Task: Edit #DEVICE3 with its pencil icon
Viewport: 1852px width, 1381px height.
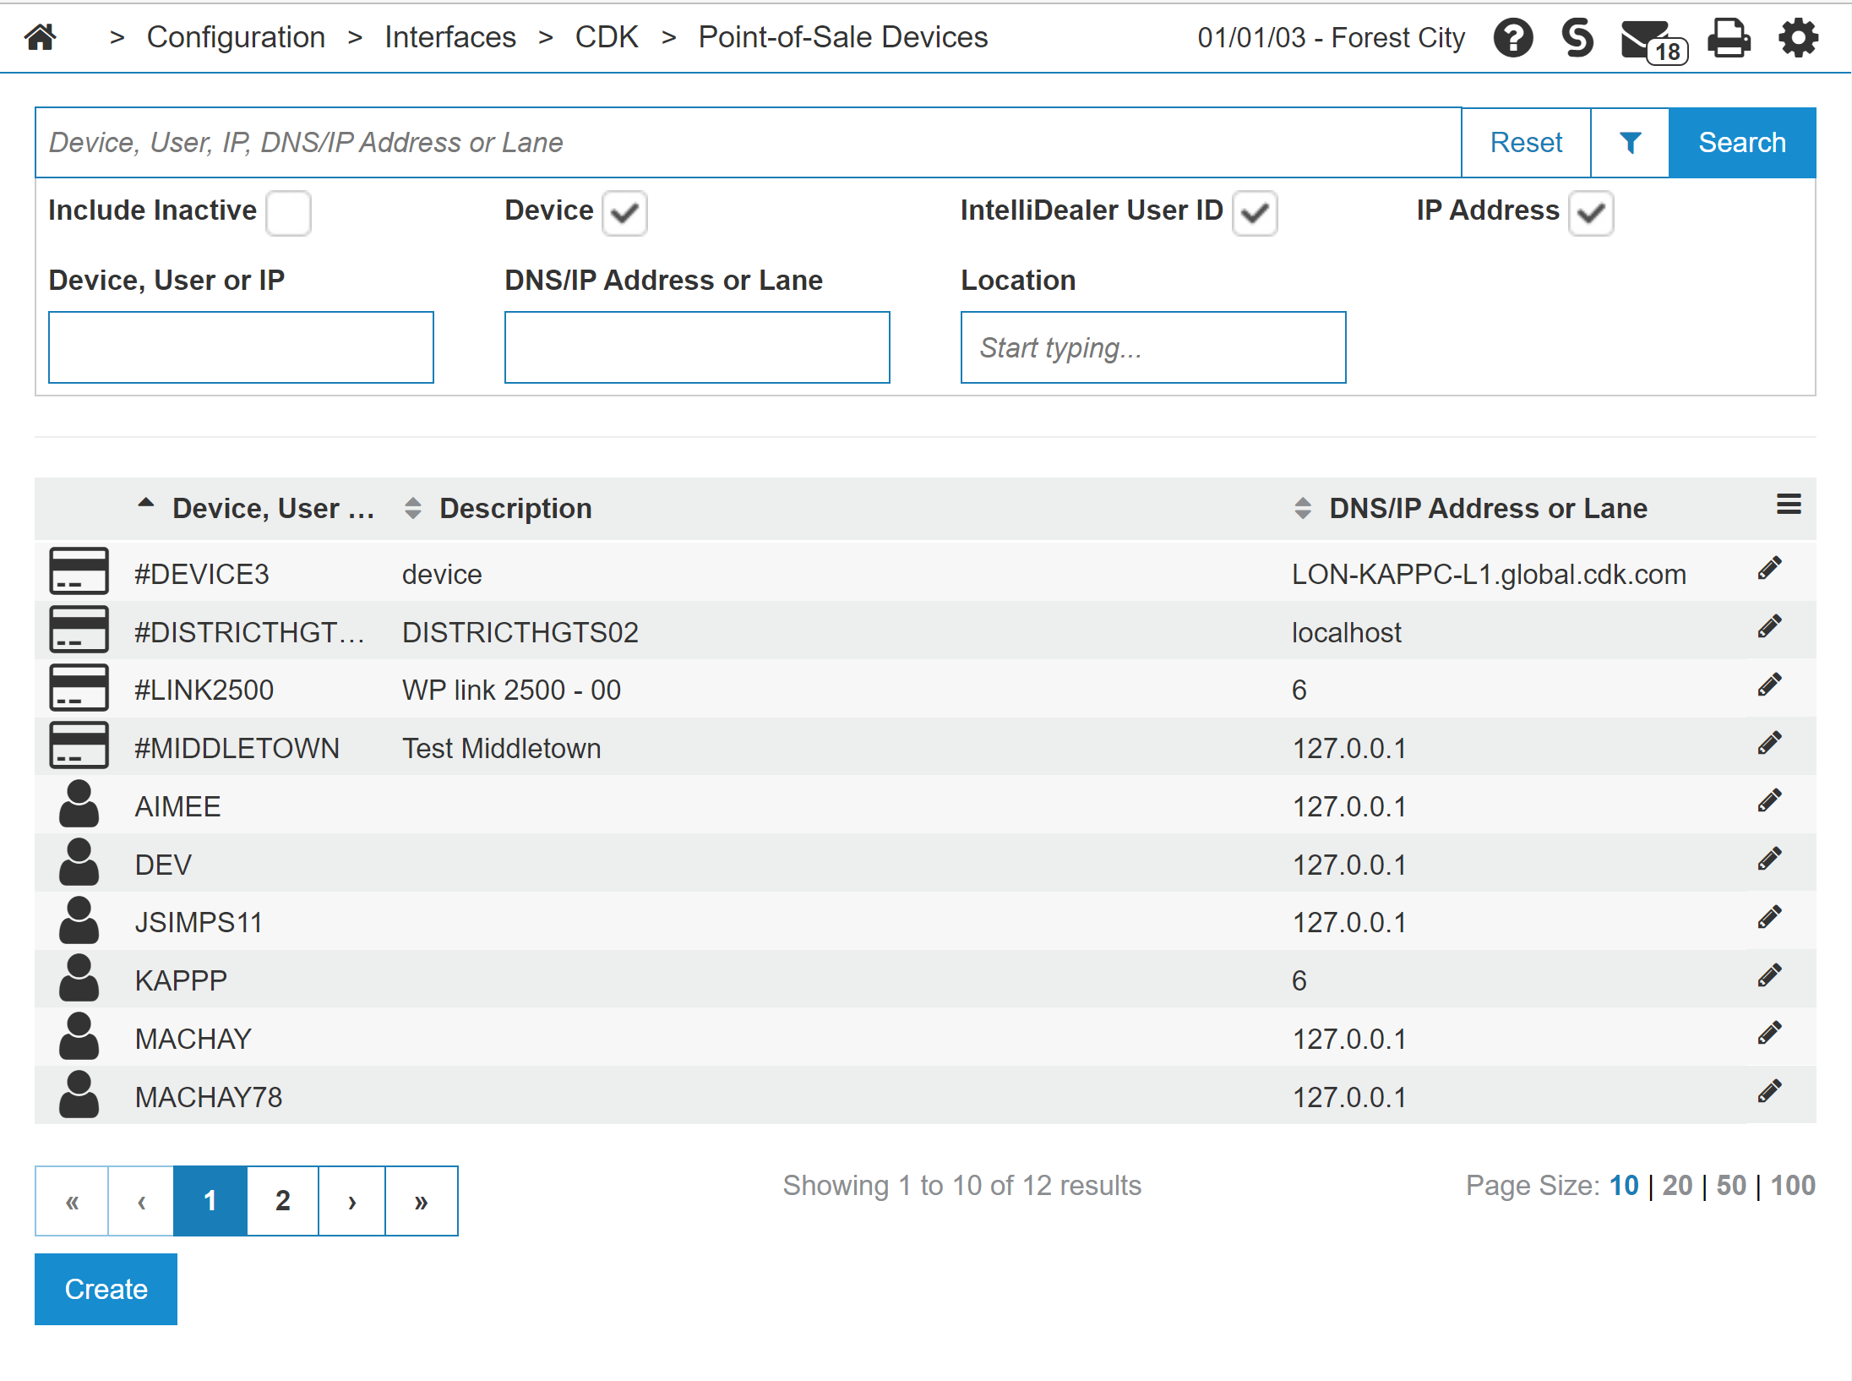Action: coord(1769,569)
